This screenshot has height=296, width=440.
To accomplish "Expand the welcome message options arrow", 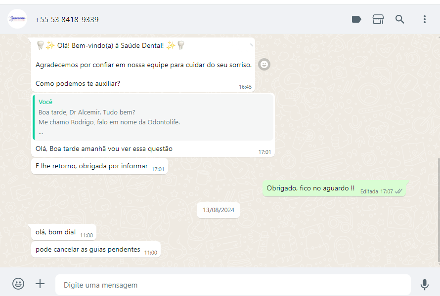I will tap(251, 45).
